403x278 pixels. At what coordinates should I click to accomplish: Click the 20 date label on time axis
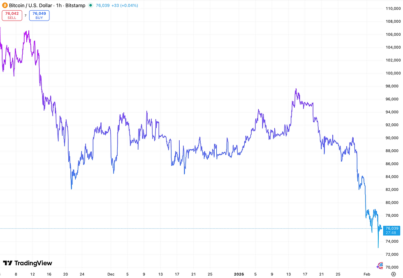coord(65,274)
